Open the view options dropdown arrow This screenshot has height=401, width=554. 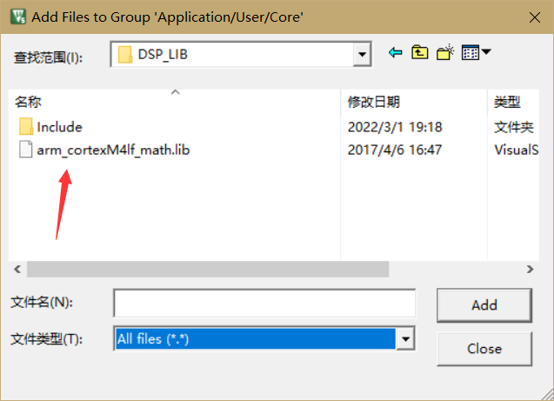(486, 52)
